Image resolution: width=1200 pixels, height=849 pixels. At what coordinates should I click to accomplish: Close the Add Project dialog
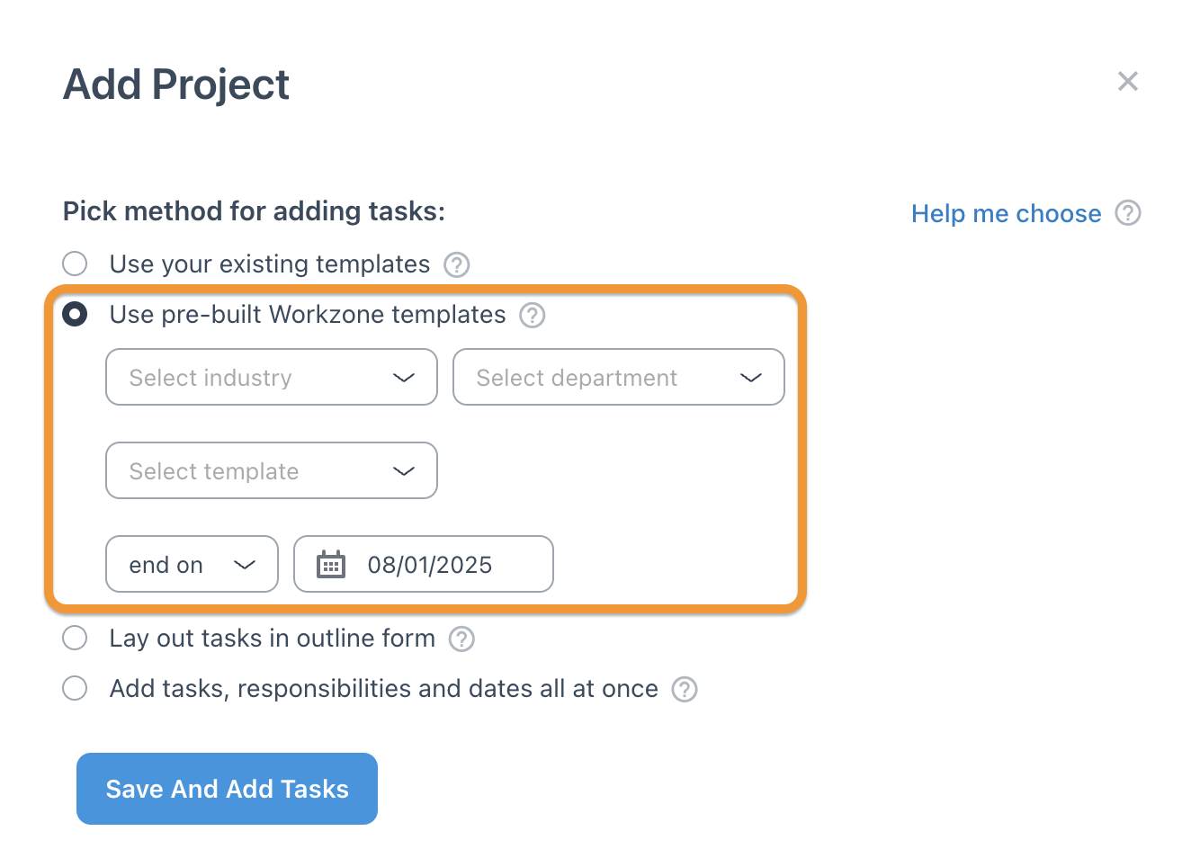1128,81
